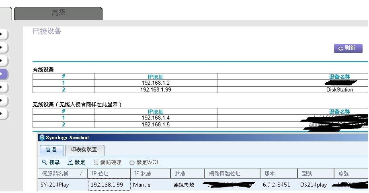This screenshot has height=193, width=369.
Task: Click the DS214play model cell
Action: point(314,185)
